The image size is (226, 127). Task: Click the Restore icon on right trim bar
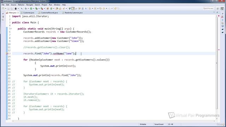tap(222, 14)
